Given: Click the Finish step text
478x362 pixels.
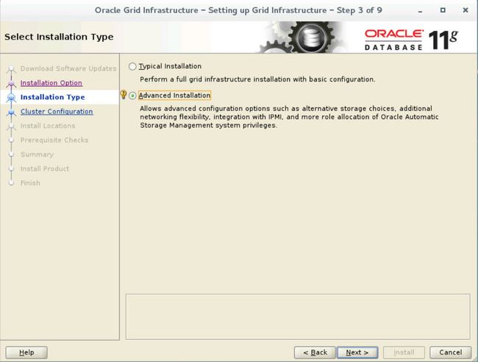Looking at the screenshot, I should coord(30,183).
